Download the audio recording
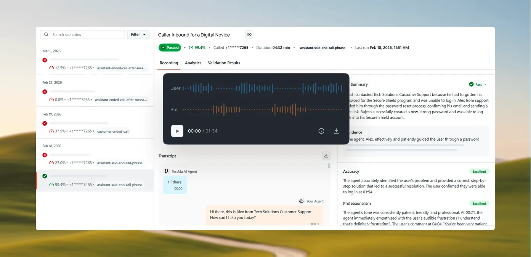 (x=337, y=131)
